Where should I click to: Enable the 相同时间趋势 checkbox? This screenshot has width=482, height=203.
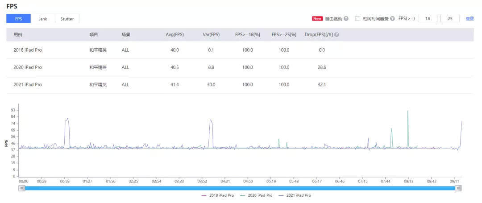click(x=357, y=19)
